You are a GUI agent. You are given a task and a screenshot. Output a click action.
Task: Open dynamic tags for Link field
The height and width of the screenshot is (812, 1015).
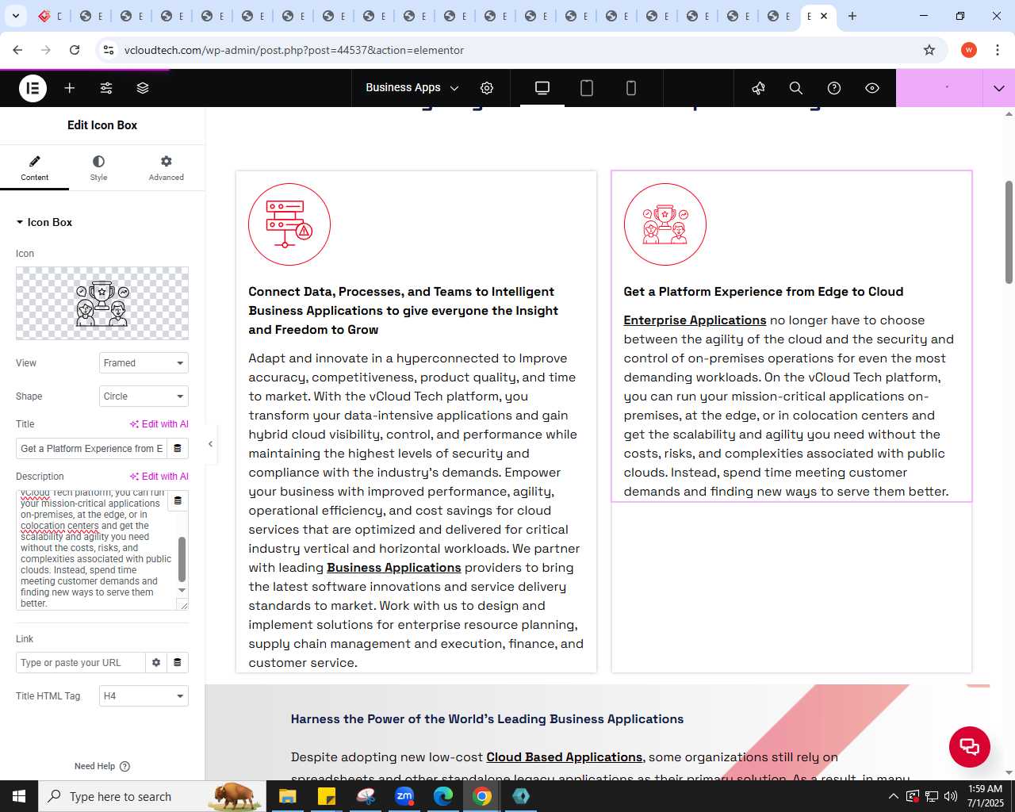tap(178, 663)
